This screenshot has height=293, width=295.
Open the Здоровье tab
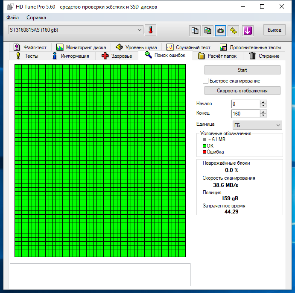pyautogui.click(x=117, y=56)
